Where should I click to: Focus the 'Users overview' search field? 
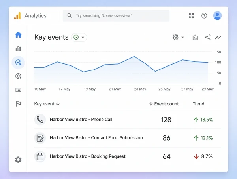pos(116,15)
